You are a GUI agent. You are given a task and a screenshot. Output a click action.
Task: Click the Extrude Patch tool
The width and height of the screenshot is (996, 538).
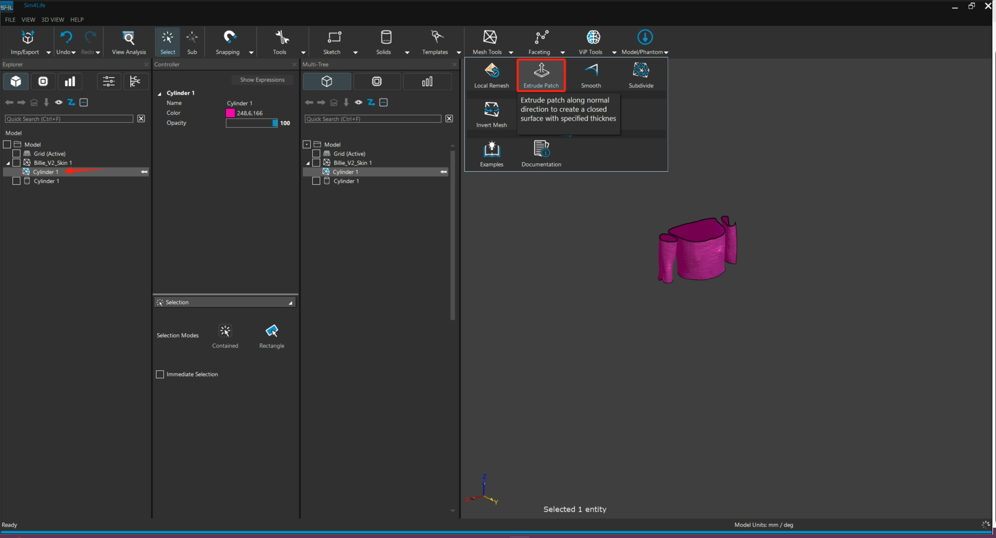541,74
